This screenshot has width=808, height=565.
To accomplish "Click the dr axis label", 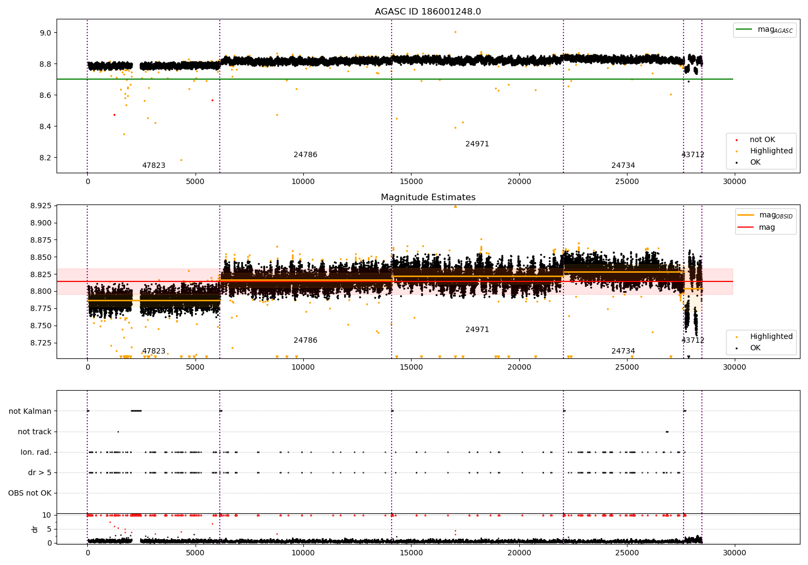I will pos(35,529).
